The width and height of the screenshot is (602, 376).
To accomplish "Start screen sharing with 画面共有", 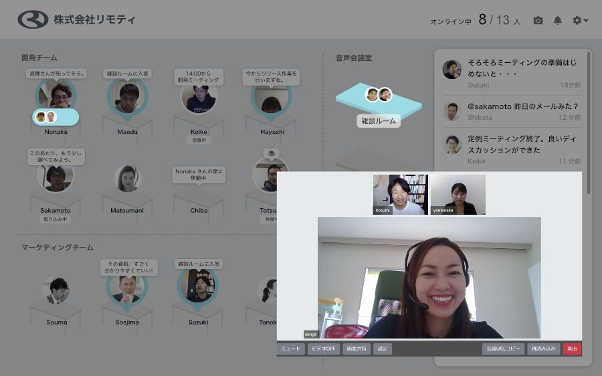I will [356, 349].
